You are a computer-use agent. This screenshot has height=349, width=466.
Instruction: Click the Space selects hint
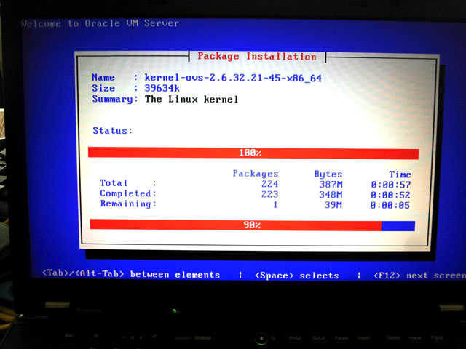point(297,276)
